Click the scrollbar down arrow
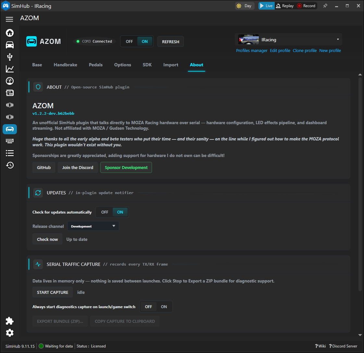The image size is (364, 353). coord(360,335)
